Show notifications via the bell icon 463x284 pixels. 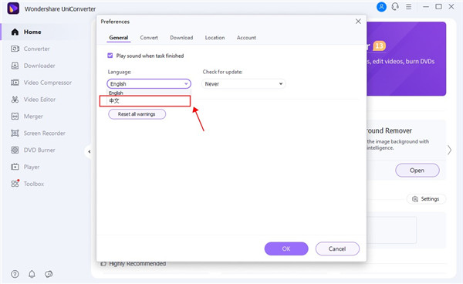32,274
